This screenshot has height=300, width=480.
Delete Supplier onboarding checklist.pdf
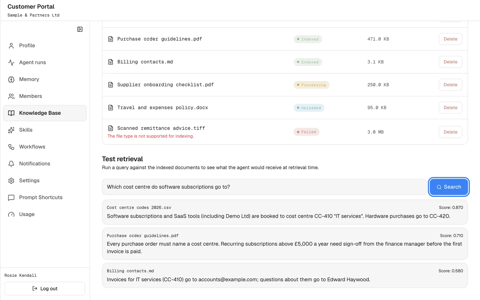[x=450, y=85]
